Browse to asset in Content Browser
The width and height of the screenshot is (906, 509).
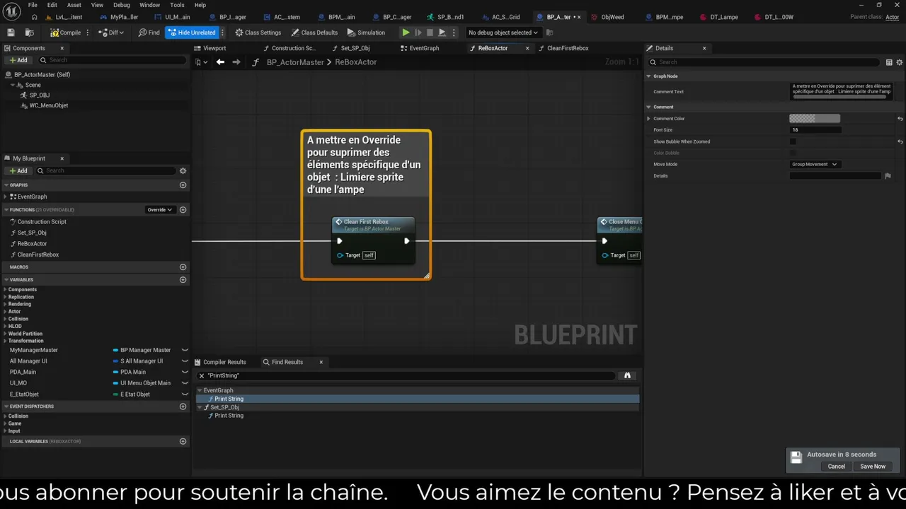coord(29,33)
